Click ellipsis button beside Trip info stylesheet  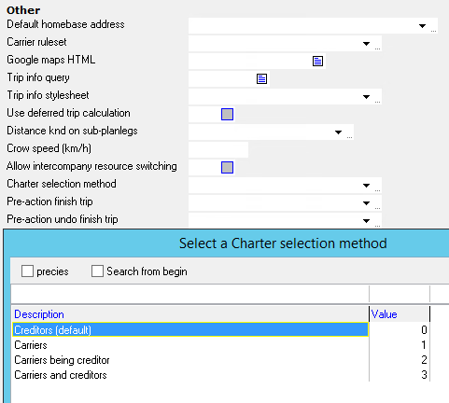tap(377, 102)
